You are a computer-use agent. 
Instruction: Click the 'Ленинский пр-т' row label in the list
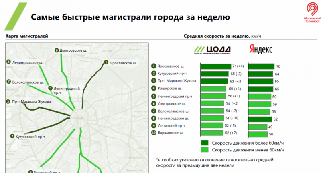point(172,126)
